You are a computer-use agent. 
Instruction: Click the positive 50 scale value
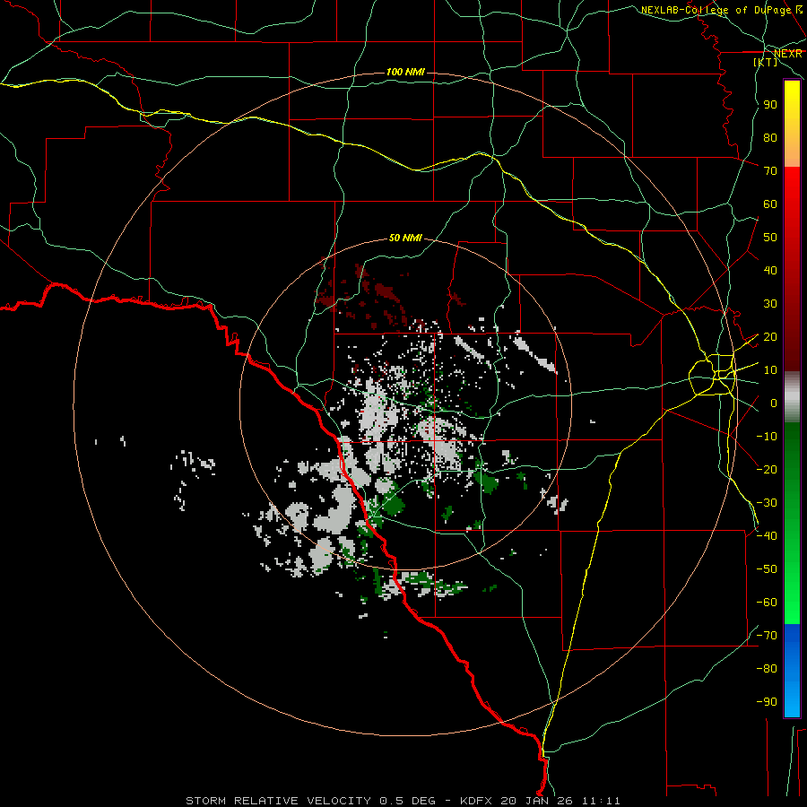(x=770, y=238)
